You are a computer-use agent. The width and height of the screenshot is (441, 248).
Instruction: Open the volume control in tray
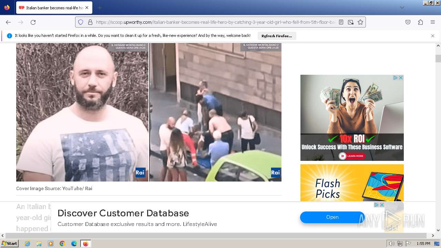point(392,244)
